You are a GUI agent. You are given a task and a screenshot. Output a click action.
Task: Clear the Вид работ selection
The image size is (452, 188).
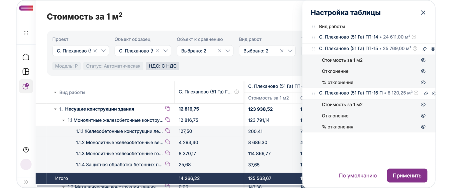[282, 51]
